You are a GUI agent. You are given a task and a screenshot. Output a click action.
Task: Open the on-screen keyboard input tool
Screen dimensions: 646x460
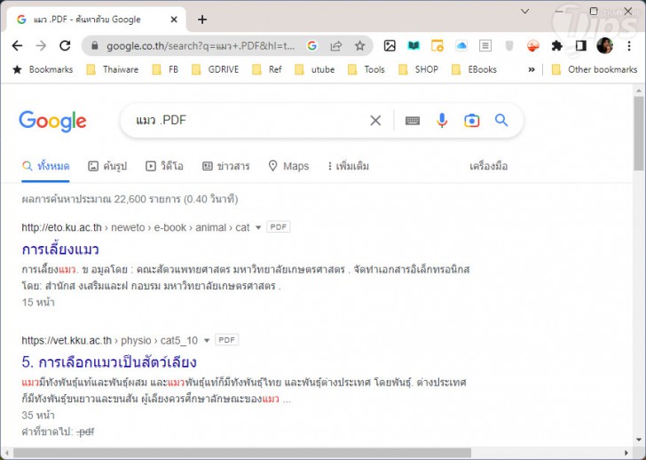pyautogui.click(x=413, y=121)
